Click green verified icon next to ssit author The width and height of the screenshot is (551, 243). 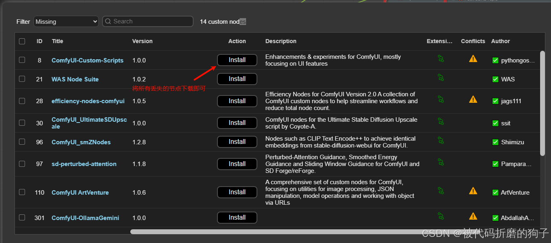(x=495, y=123)
